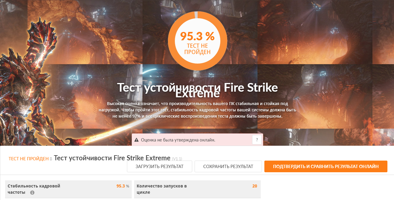Click the orange ТЕСТ НЕ ПРОЙДЕН label
Viewport: 394px width, 200px height.
pyautogui.click(x=28, y=159)
